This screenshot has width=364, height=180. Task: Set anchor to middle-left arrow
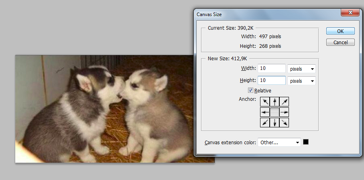(265, 112)
